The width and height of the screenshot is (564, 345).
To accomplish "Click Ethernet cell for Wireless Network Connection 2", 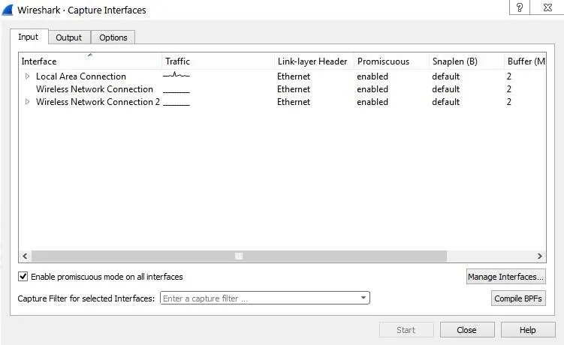I will pos(294,102).
